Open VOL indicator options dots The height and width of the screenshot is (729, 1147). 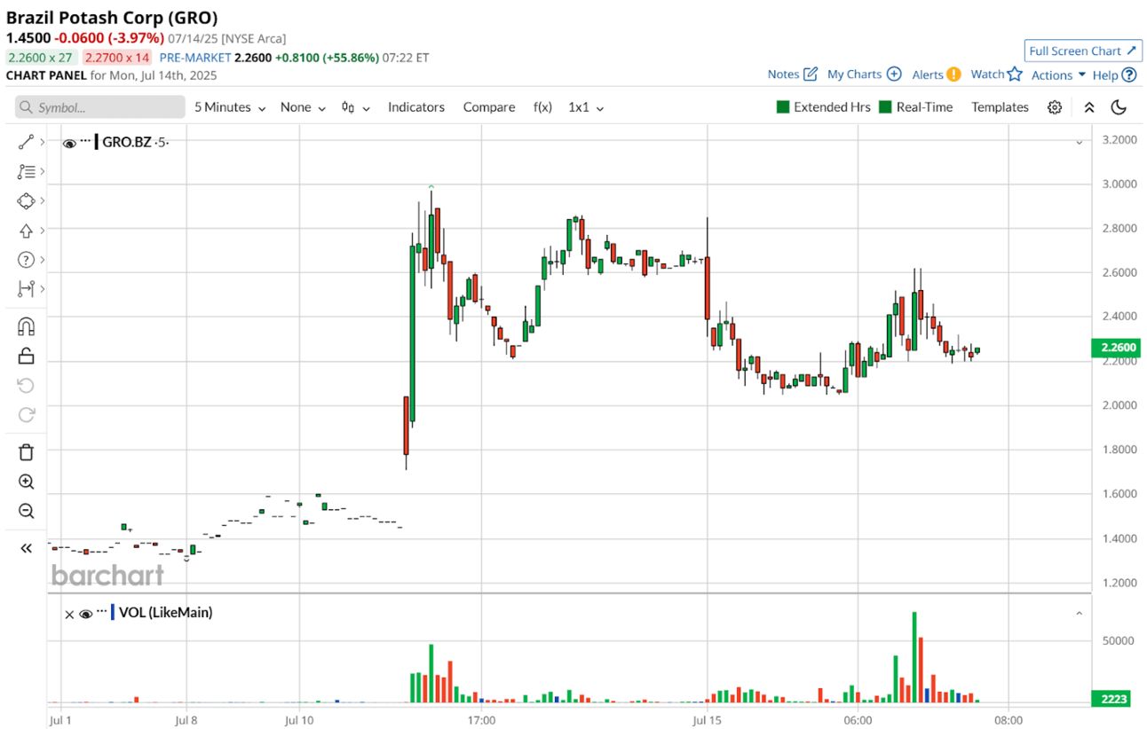point(102,612)
